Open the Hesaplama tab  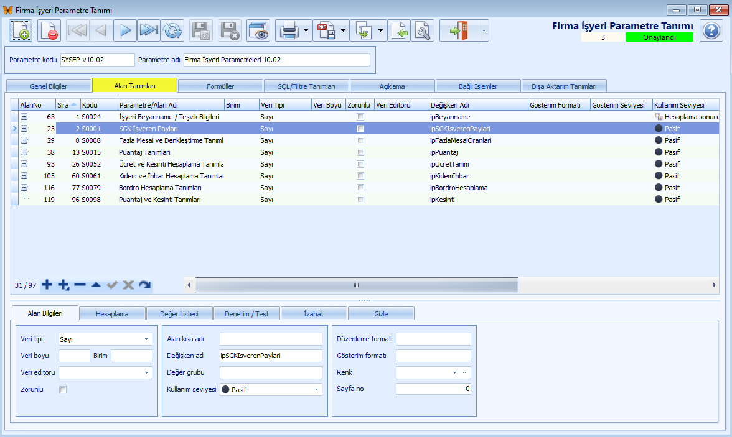pyautogui.click(x=112, y=314)
